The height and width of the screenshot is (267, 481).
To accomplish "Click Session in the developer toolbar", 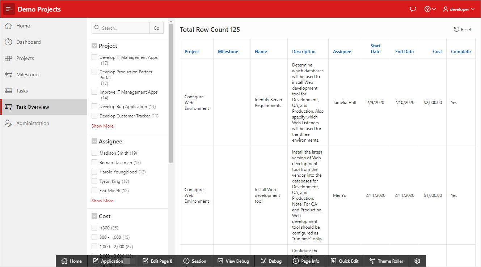I will click(x=195, y=261).
